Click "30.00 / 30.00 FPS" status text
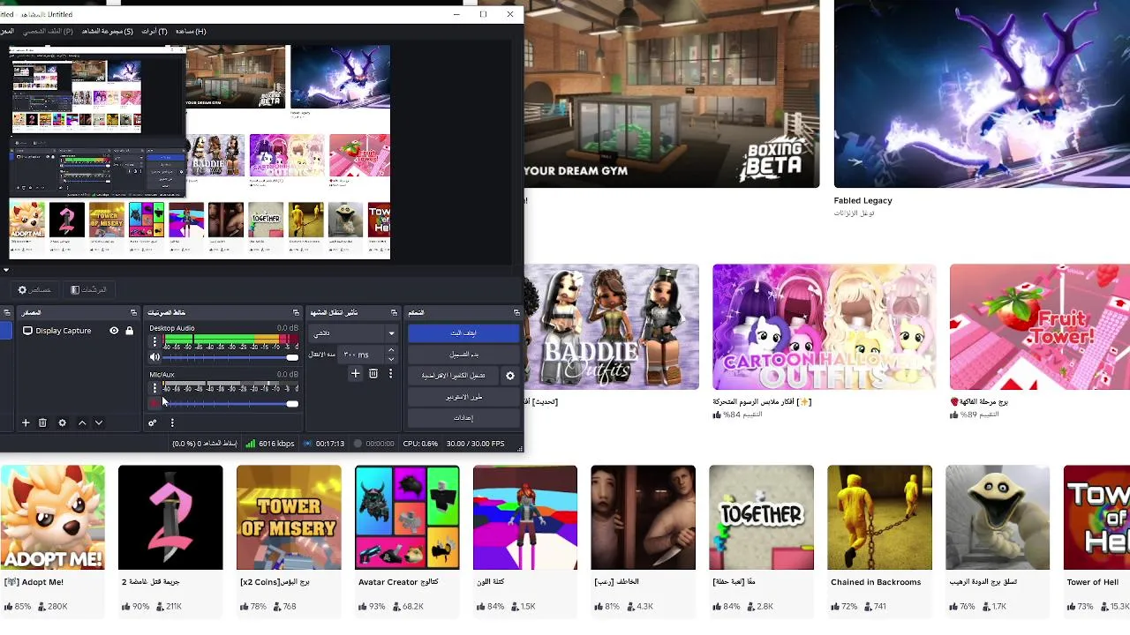This screenshot has height=635, width=1130. (475, 444)
